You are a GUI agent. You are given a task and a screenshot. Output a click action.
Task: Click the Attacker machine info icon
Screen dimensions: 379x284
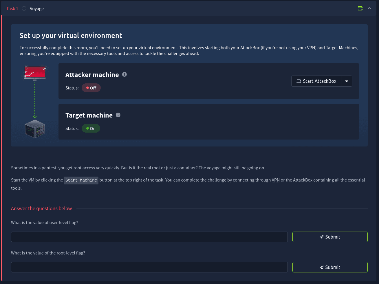click(124, 74)
